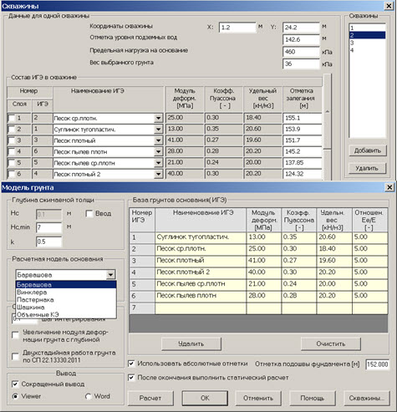Click depth cell 153.9
397x412 pixels.
(x=303, y=130)
